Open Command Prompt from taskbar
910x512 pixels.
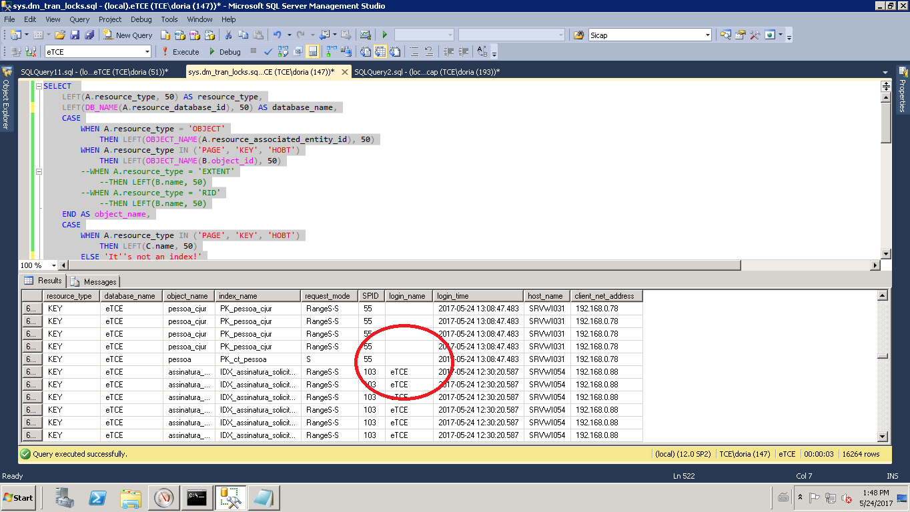[196, 497]
